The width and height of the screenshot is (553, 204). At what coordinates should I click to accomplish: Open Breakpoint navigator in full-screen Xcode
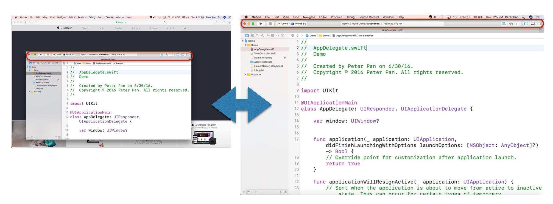click(277, 36)
